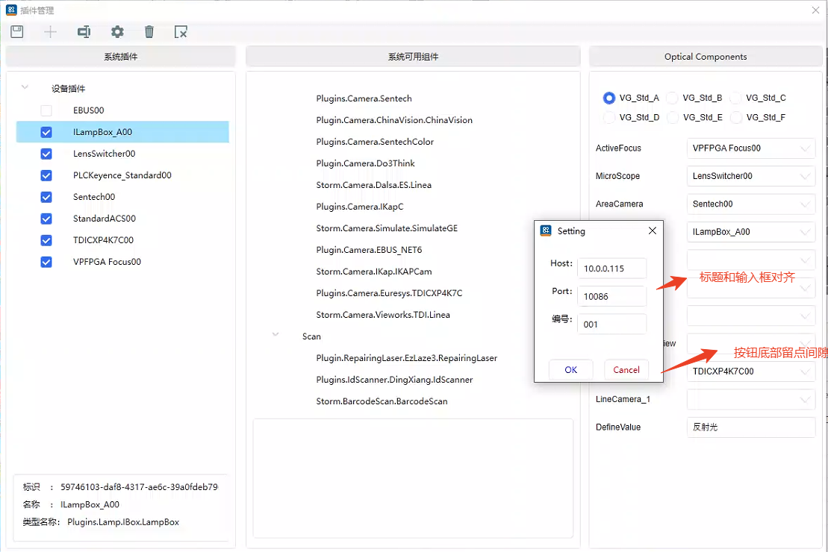This screenshot has height=552, width=828.
Task: Click the Optical Components panel header
Action: click(706, 57)
